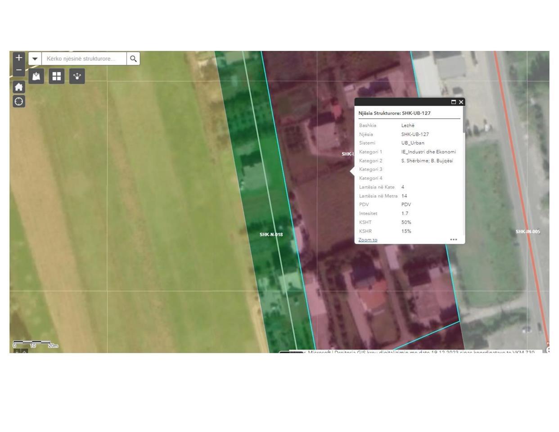This screenshot has width=559, height=432.
Task: Expand the search source dropdown arrow
Action: click(35, 58)
